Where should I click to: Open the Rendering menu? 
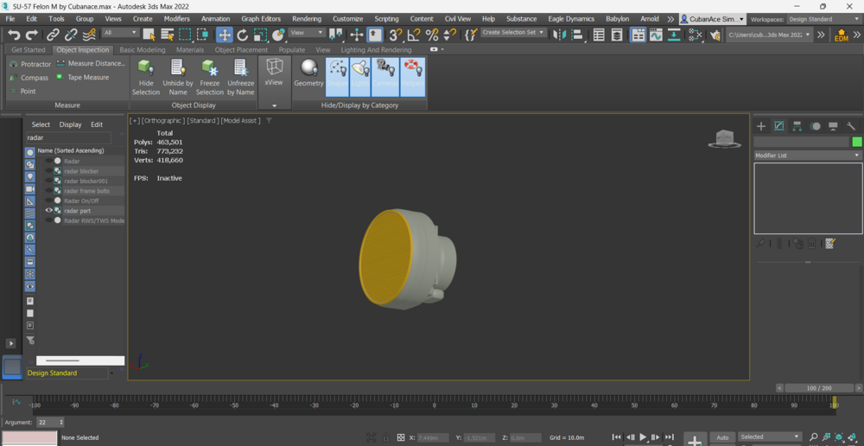(x=306, y=19)
